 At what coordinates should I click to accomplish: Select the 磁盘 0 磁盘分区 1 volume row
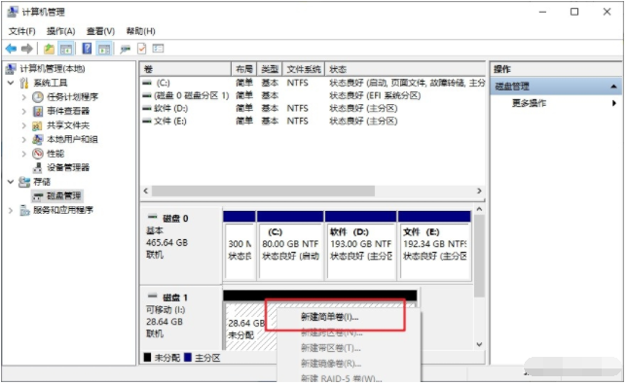tap(313, 95)
